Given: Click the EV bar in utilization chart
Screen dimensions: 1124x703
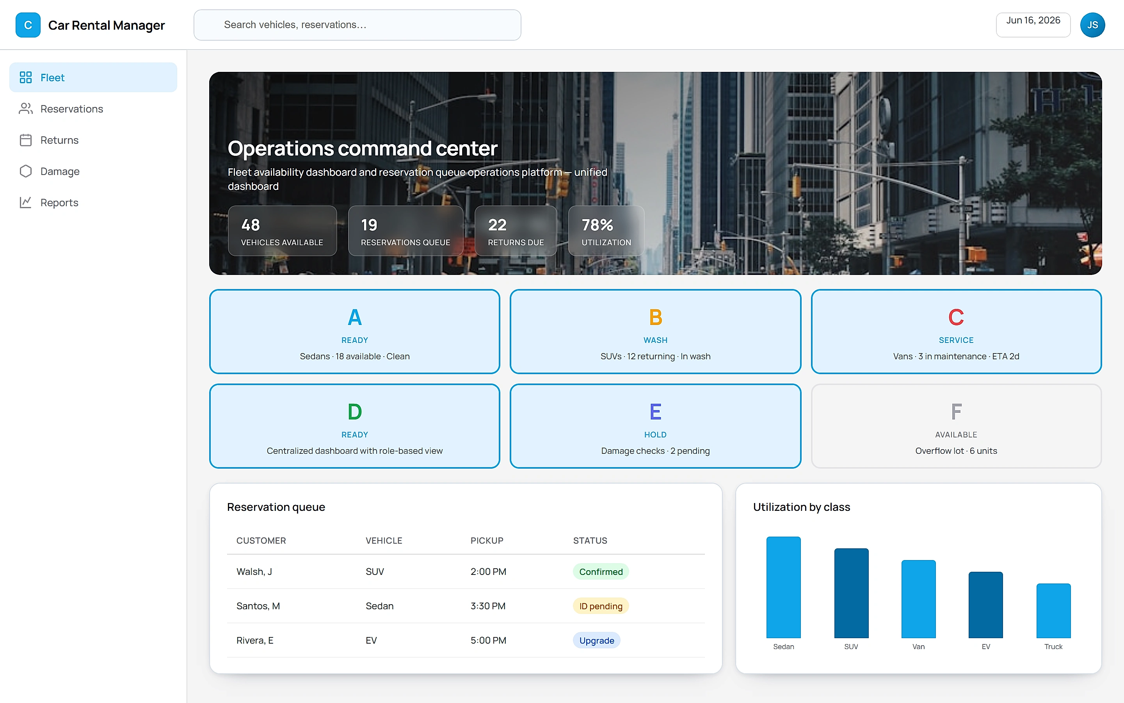Looking at the screenshot, I should pos(985,605).
